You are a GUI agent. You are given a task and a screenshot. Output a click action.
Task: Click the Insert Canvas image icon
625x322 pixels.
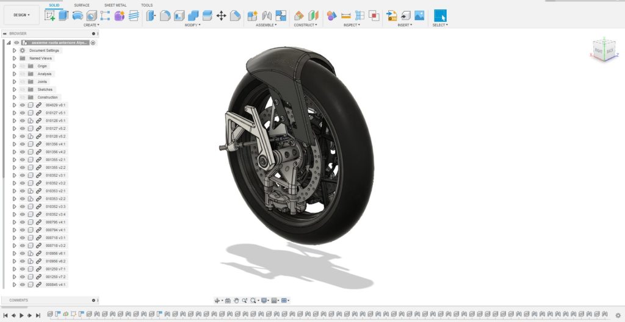419,15
